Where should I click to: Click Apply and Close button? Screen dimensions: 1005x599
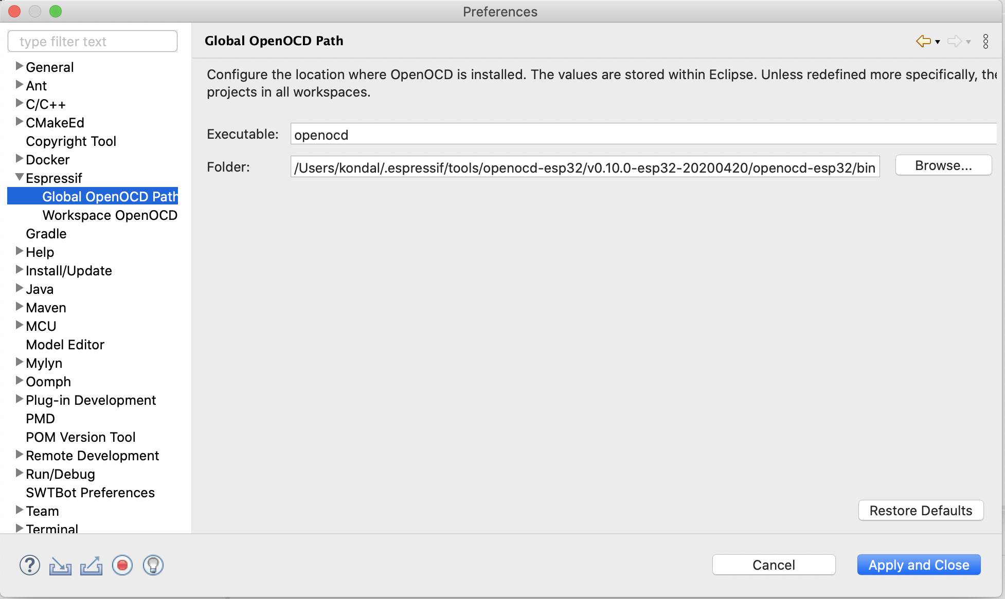pyautogui.click(x=918, y=564)
